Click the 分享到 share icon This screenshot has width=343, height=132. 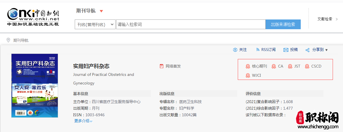[308, 50]
